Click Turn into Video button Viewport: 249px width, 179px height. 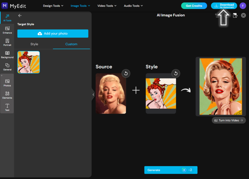click(x=229, y=120)
